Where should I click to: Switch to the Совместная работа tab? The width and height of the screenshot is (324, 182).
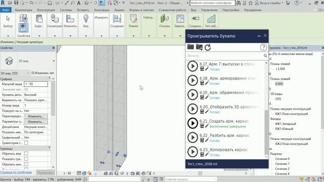click(172, 10)
